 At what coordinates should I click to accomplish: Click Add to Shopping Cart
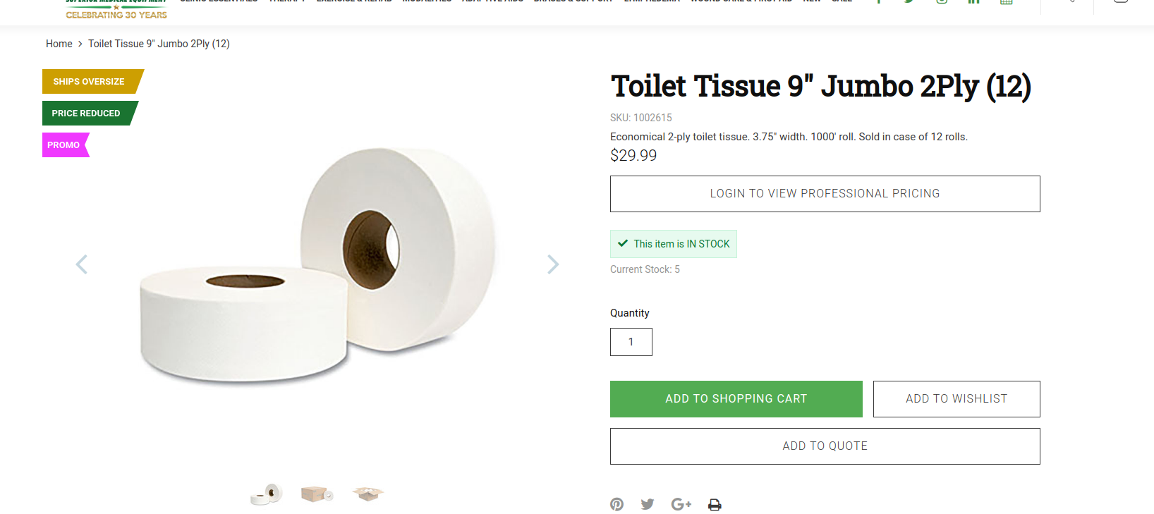[x=736, y=399]
